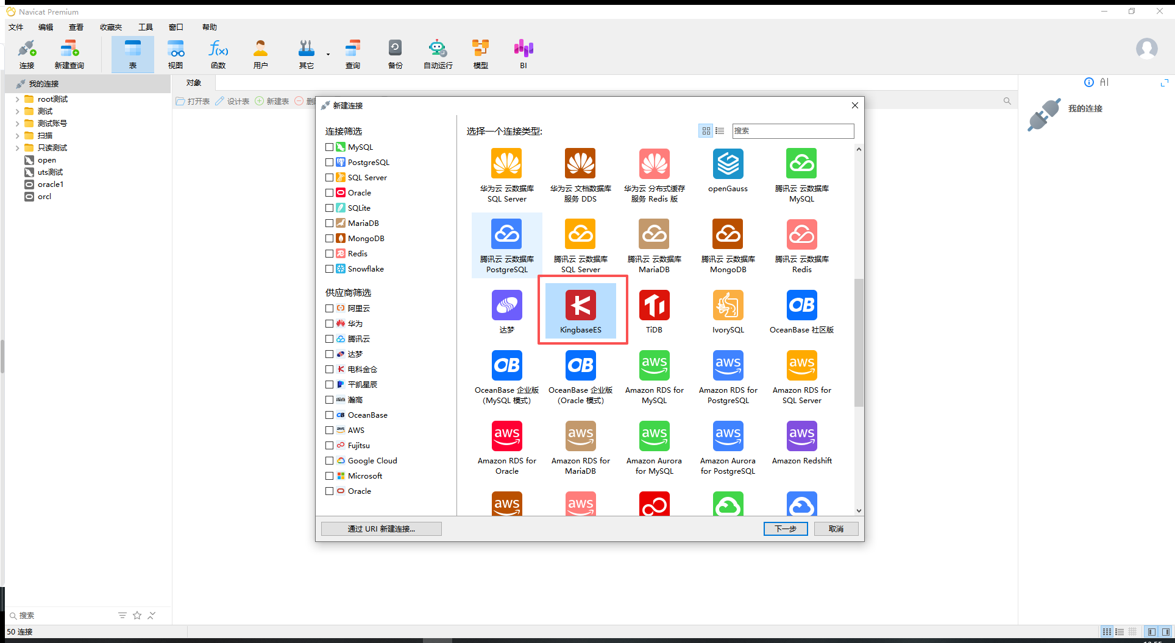Check the 腾讯云 vendor filter

330,339
